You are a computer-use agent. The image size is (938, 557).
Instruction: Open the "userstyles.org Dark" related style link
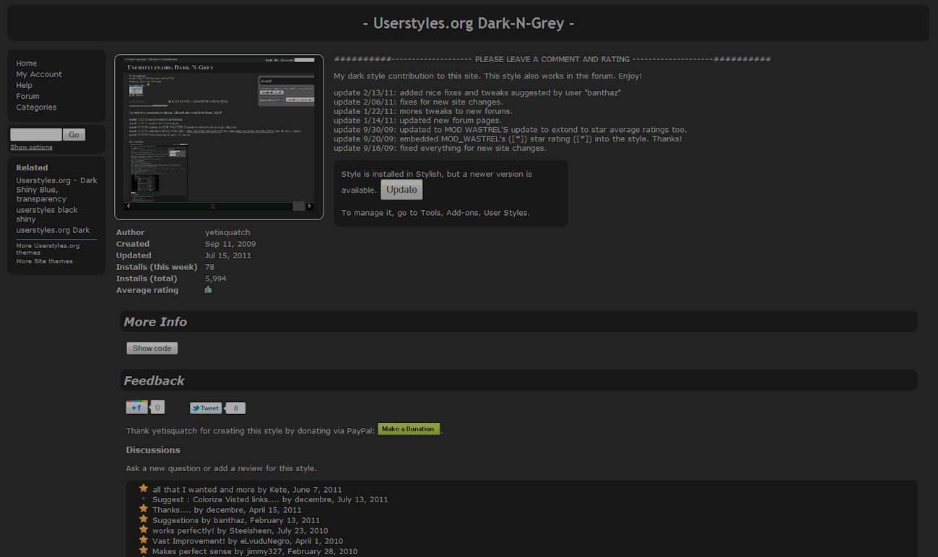(x=53, y=229)
